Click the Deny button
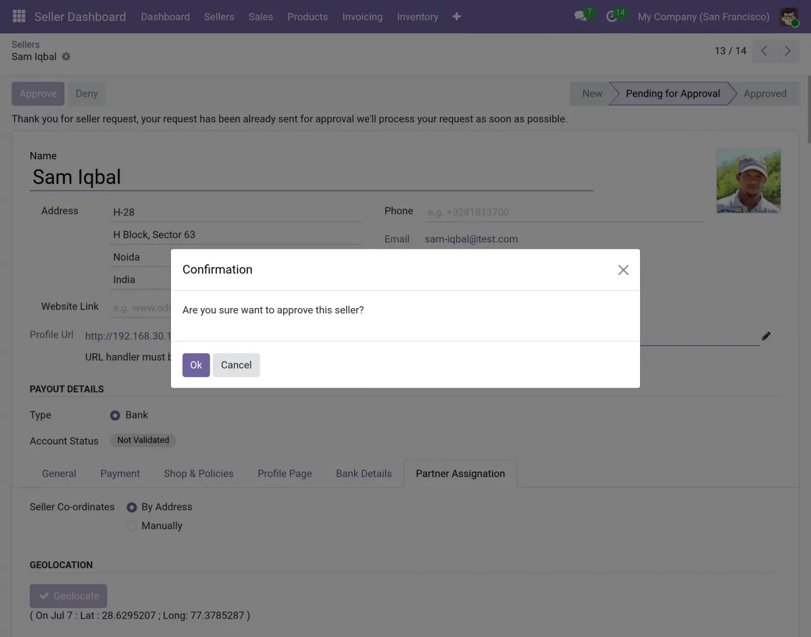This screenshot has width=811, height=637. [87, 94]
